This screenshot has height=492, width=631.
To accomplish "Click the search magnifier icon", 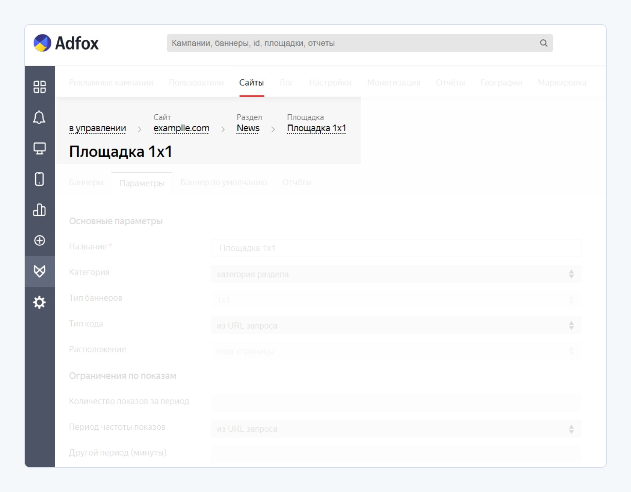I will [543, 43].
